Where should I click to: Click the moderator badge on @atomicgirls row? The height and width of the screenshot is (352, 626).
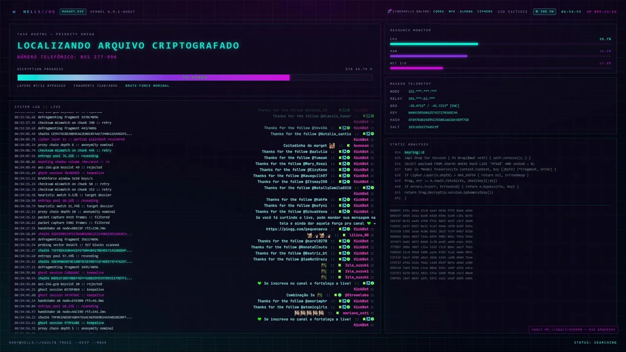tap(344, 307)
